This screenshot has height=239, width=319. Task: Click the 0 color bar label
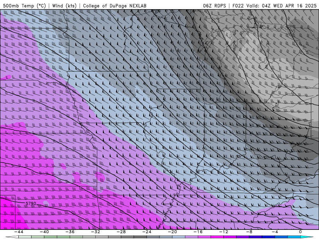[301, 232]
